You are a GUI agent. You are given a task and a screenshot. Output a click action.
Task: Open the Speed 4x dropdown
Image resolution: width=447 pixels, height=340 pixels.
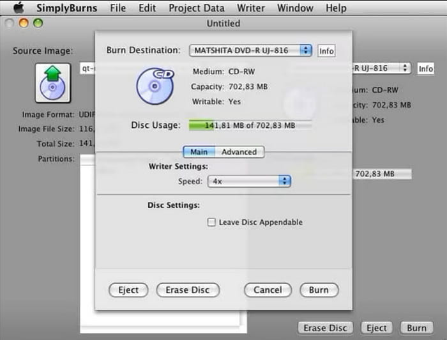pos(250,181)
